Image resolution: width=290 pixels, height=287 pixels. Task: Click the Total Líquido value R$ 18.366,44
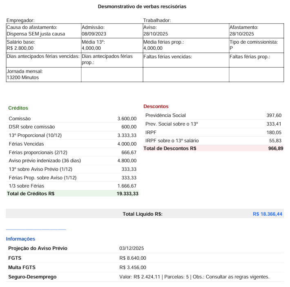(x=268, y=214)
